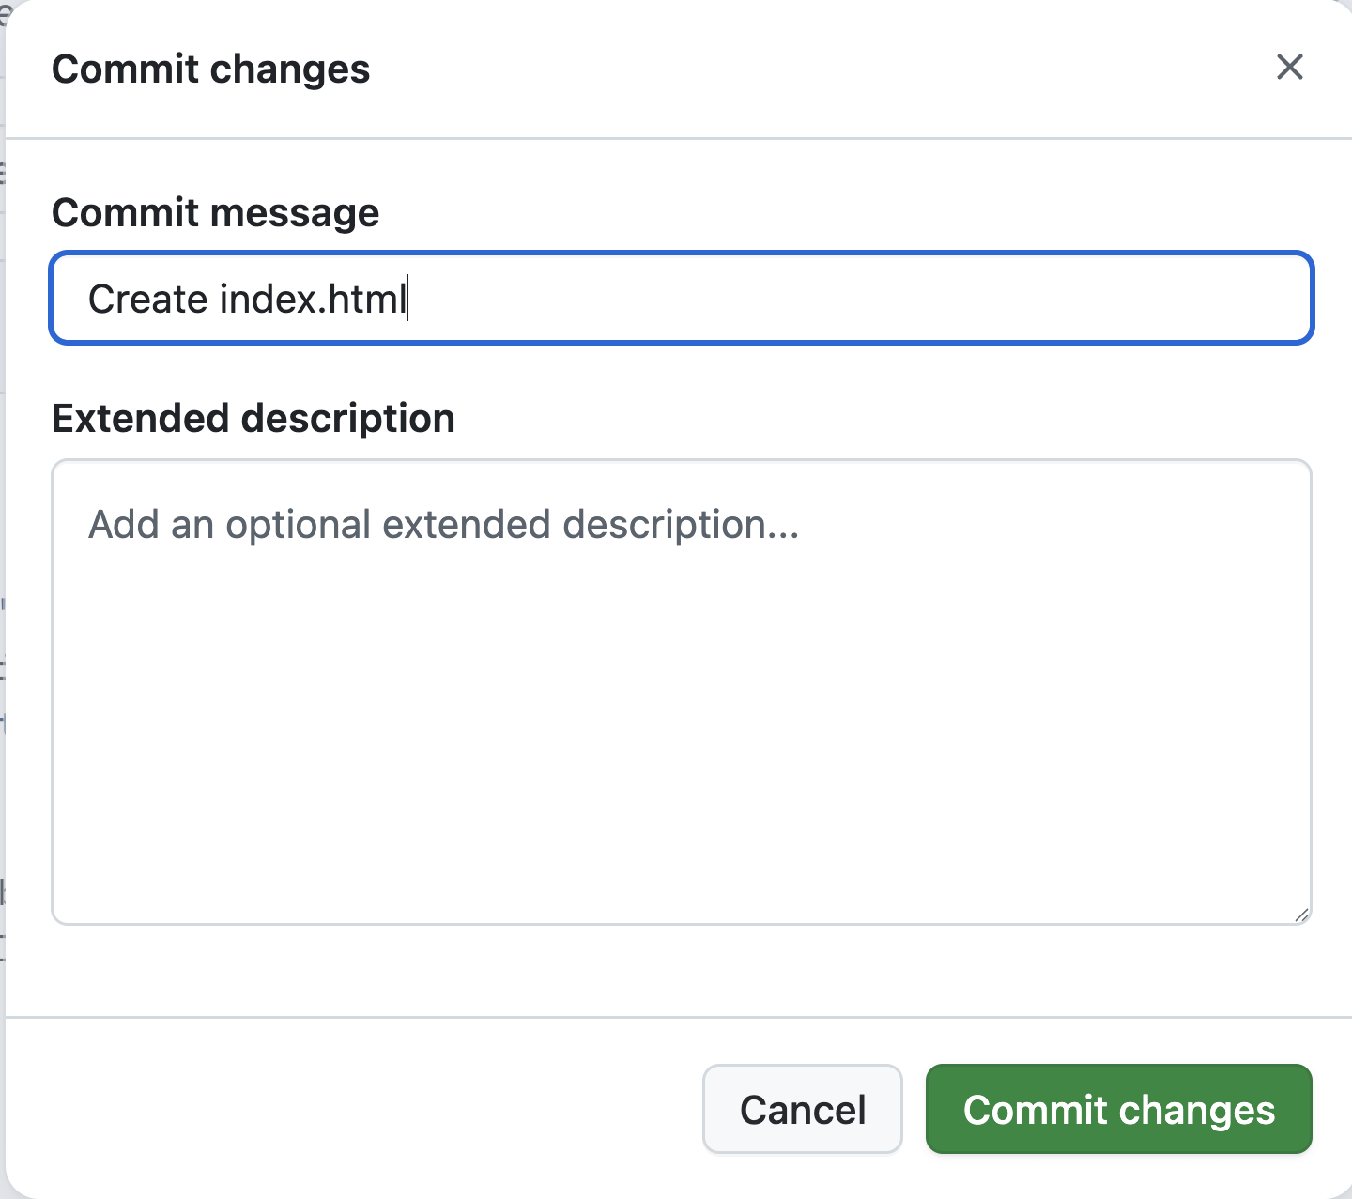Click 'index.html' inside the message box

[313, 300]
